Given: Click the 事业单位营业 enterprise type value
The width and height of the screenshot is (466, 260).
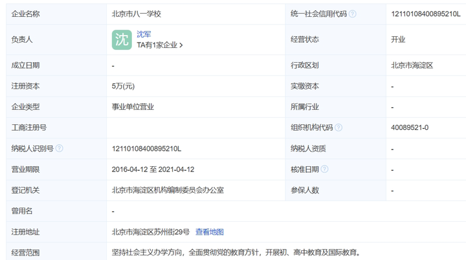Looking at the screenshot, I should tap(133, 107).
